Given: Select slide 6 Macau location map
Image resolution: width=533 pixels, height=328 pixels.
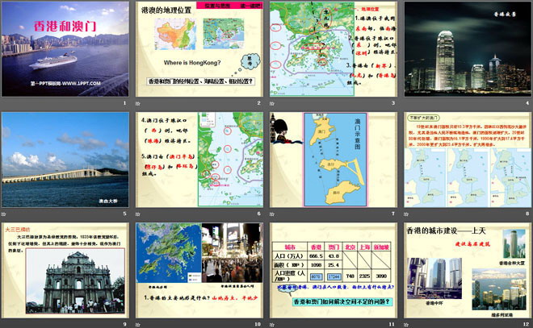Looking at the screenshot, I should pos(199,160).
